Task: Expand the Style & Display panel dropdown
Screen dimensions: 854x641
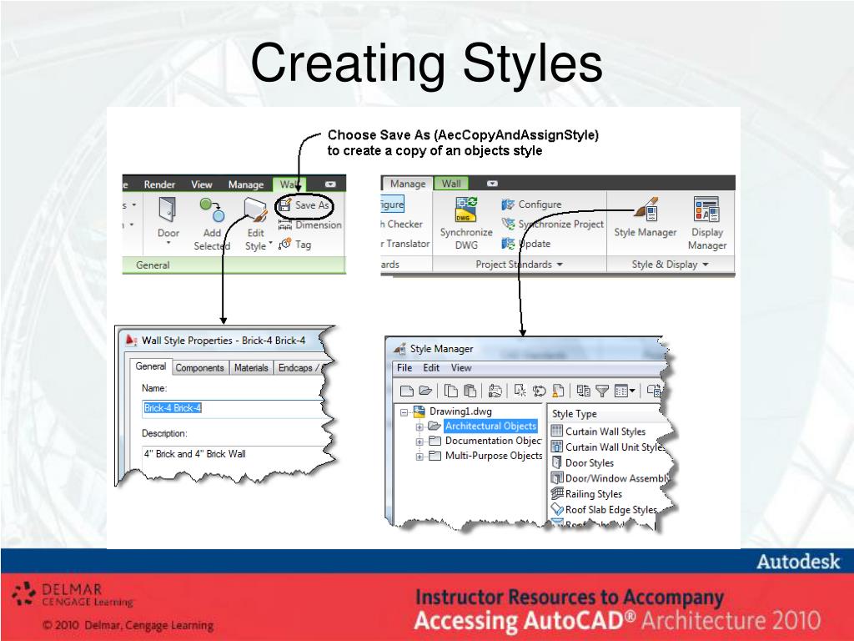Action: click(706, 265)
